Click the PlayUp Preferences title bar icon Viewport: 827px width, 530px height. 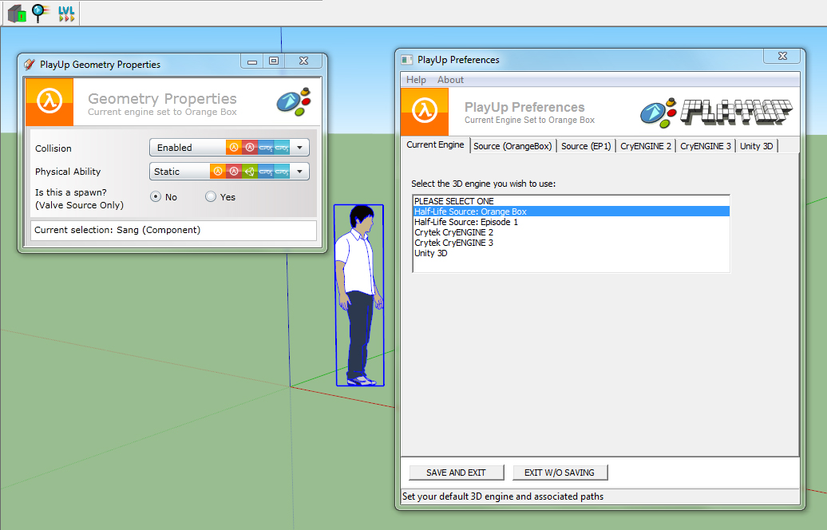pyautogui.click(x=406, y=60)
